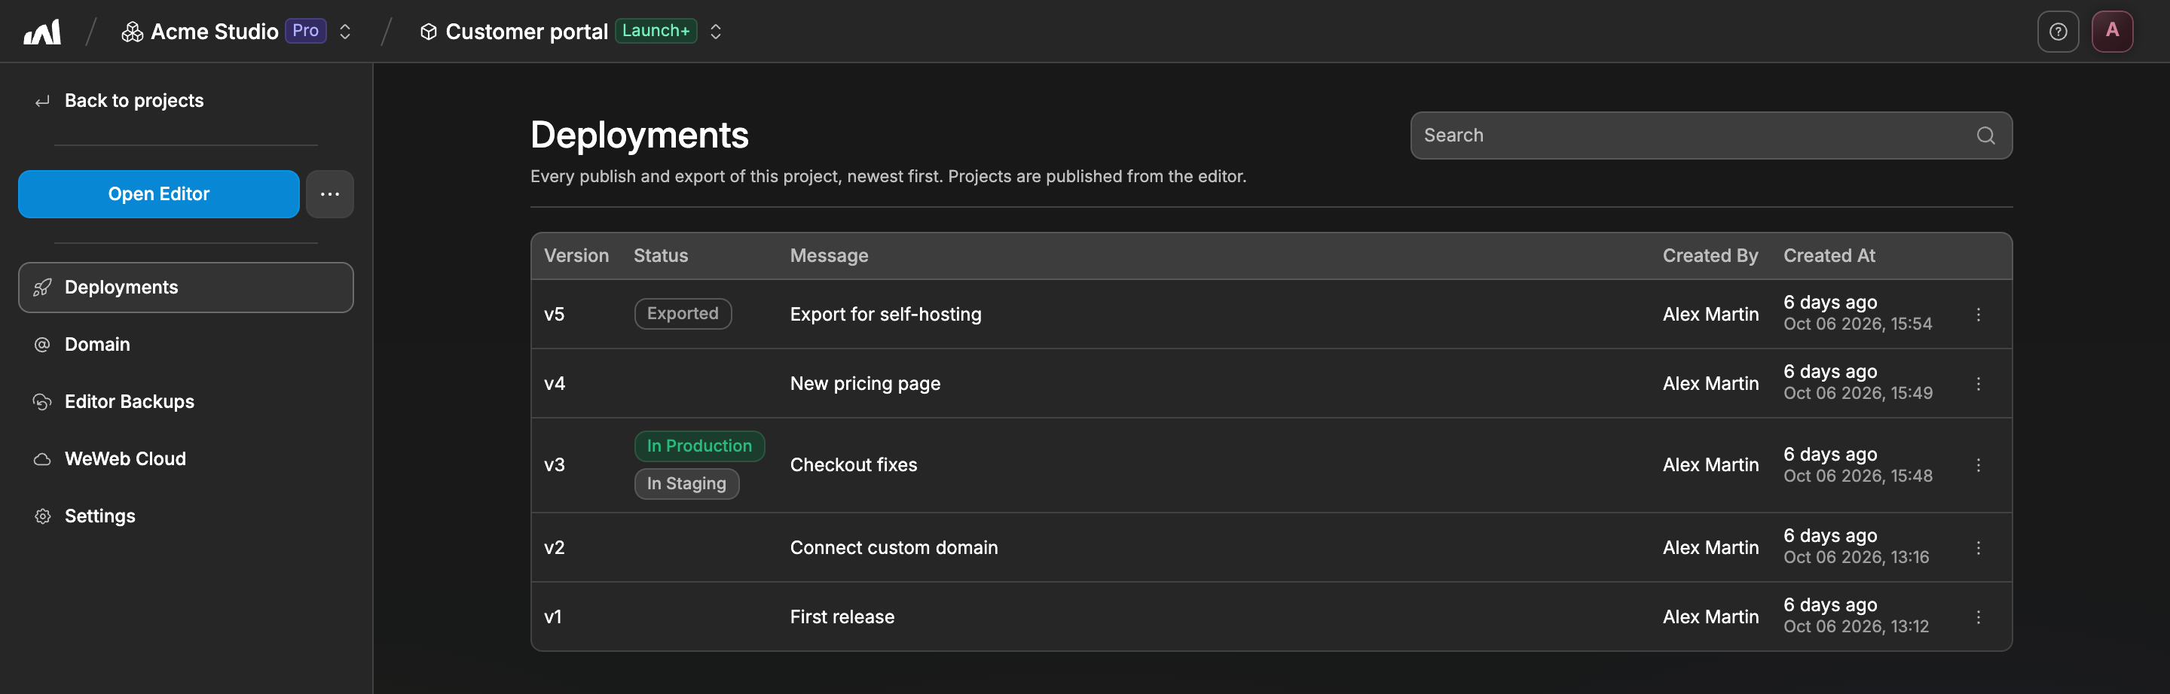Select the 'Connect custom domain' message
The image size is (2170, 694).
click(x=894, y=548)
